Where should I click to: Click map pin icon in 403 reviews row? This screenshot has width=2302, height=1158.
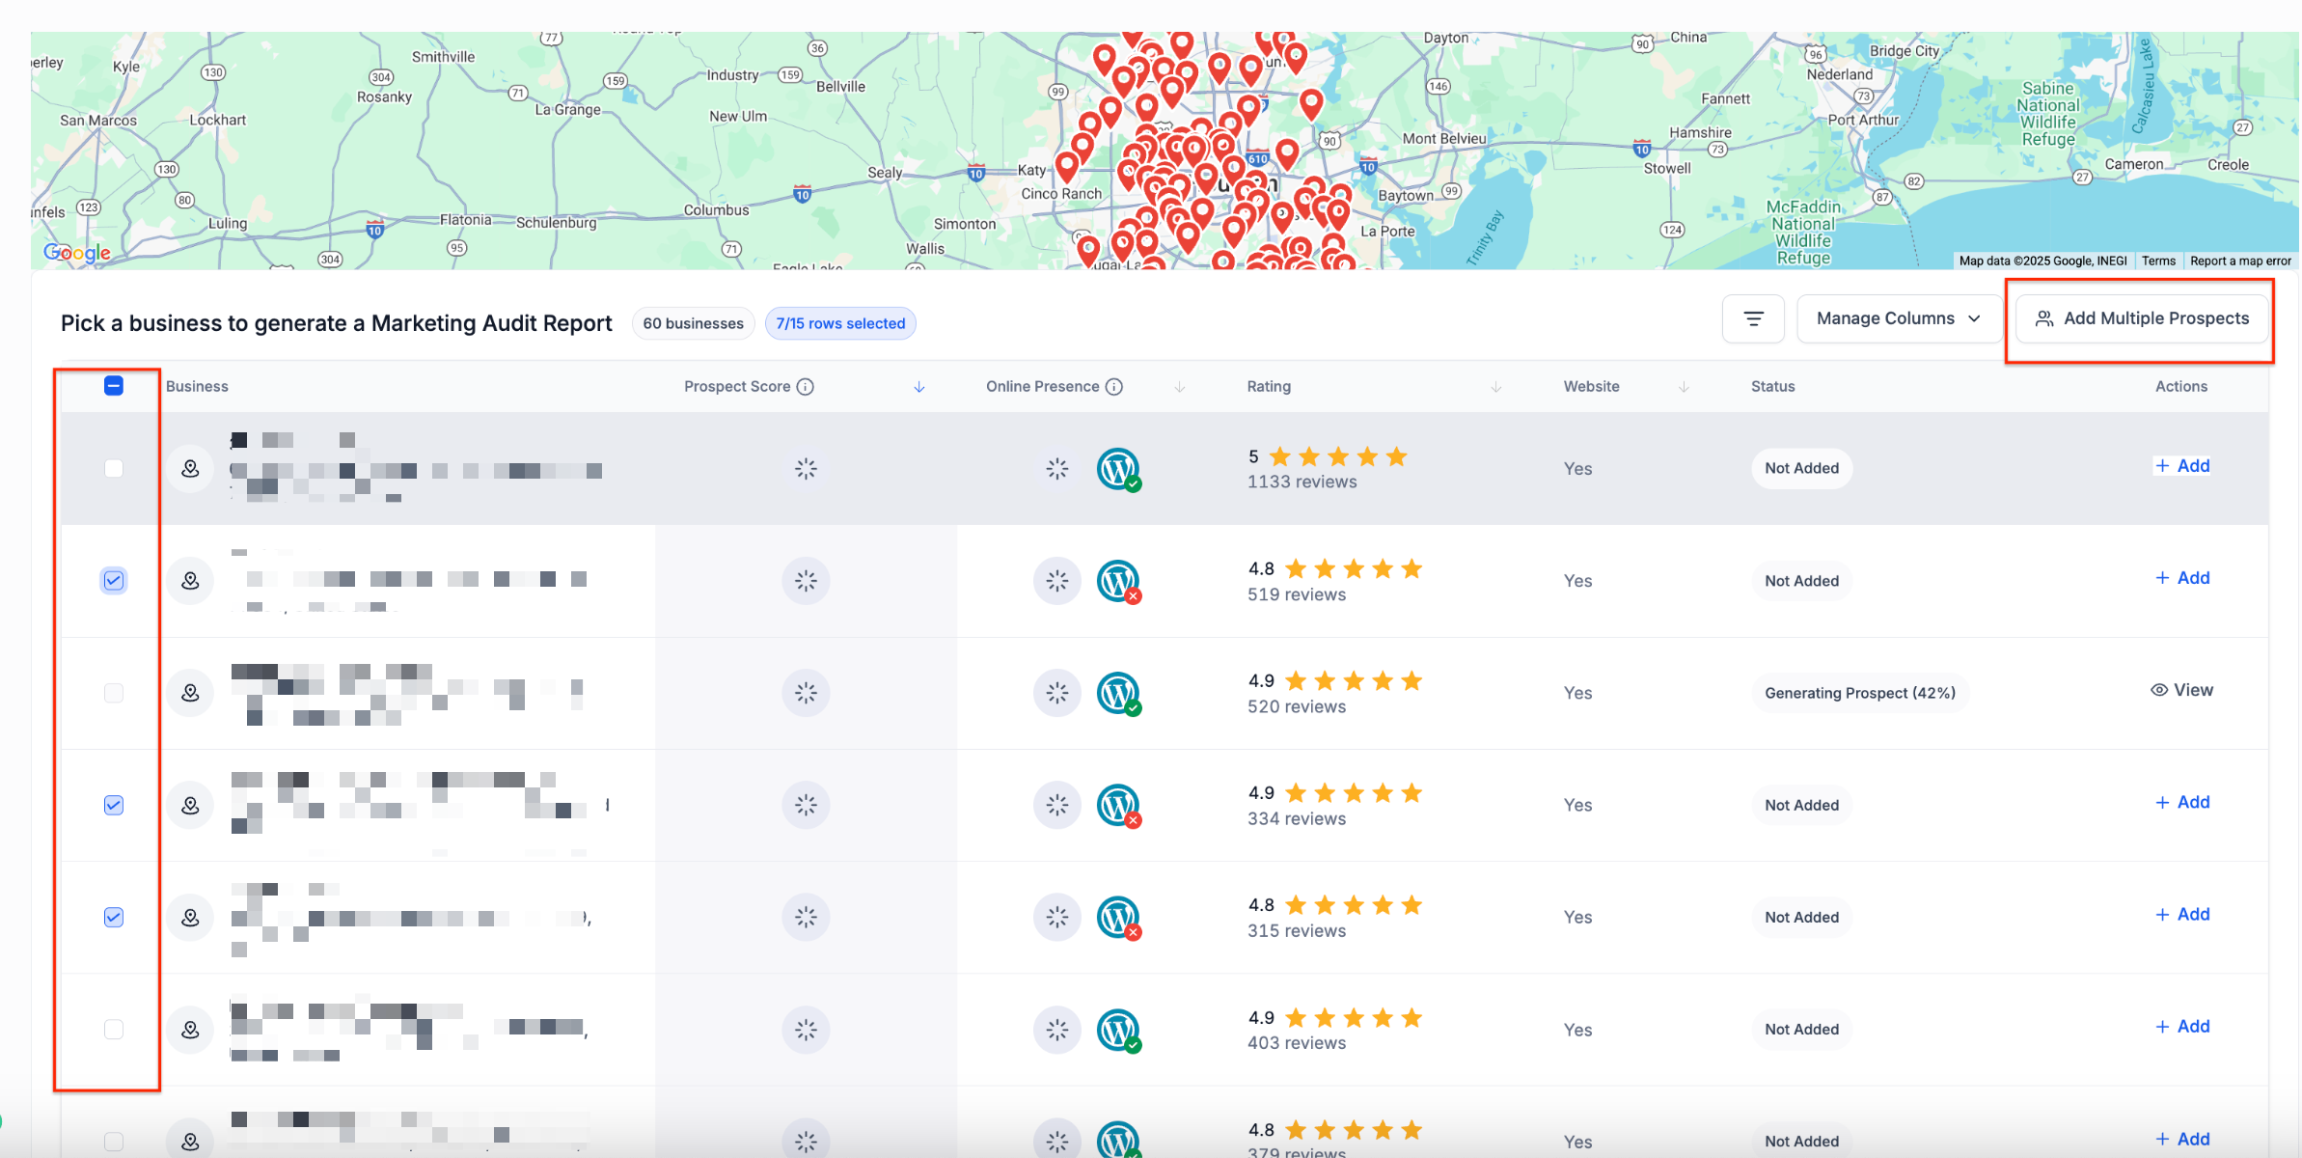pyautogui.click(x=190, y=1030)
